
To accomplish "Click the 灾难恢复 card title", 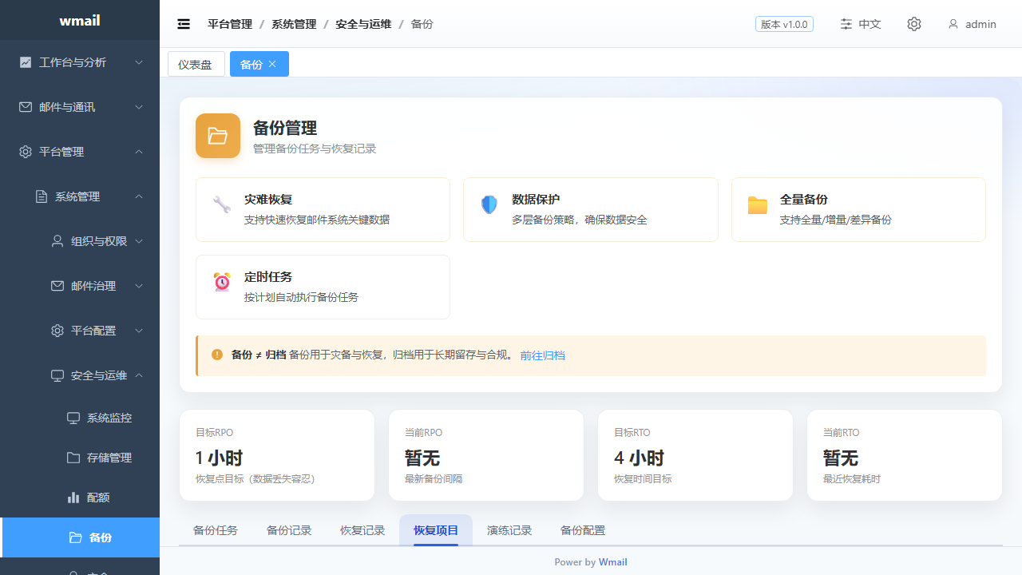I will pyautogui.click(x=268, y=199).
